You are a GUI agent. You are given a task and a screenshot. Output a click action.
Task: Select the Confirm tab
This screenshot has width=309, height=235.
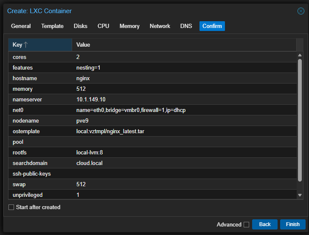[212, 26]
